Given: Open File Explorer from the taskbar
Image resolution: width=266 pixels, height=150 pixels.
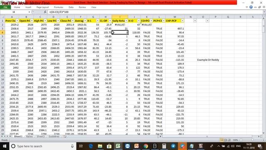Looking at the screenshot, I should pos(100,146).
